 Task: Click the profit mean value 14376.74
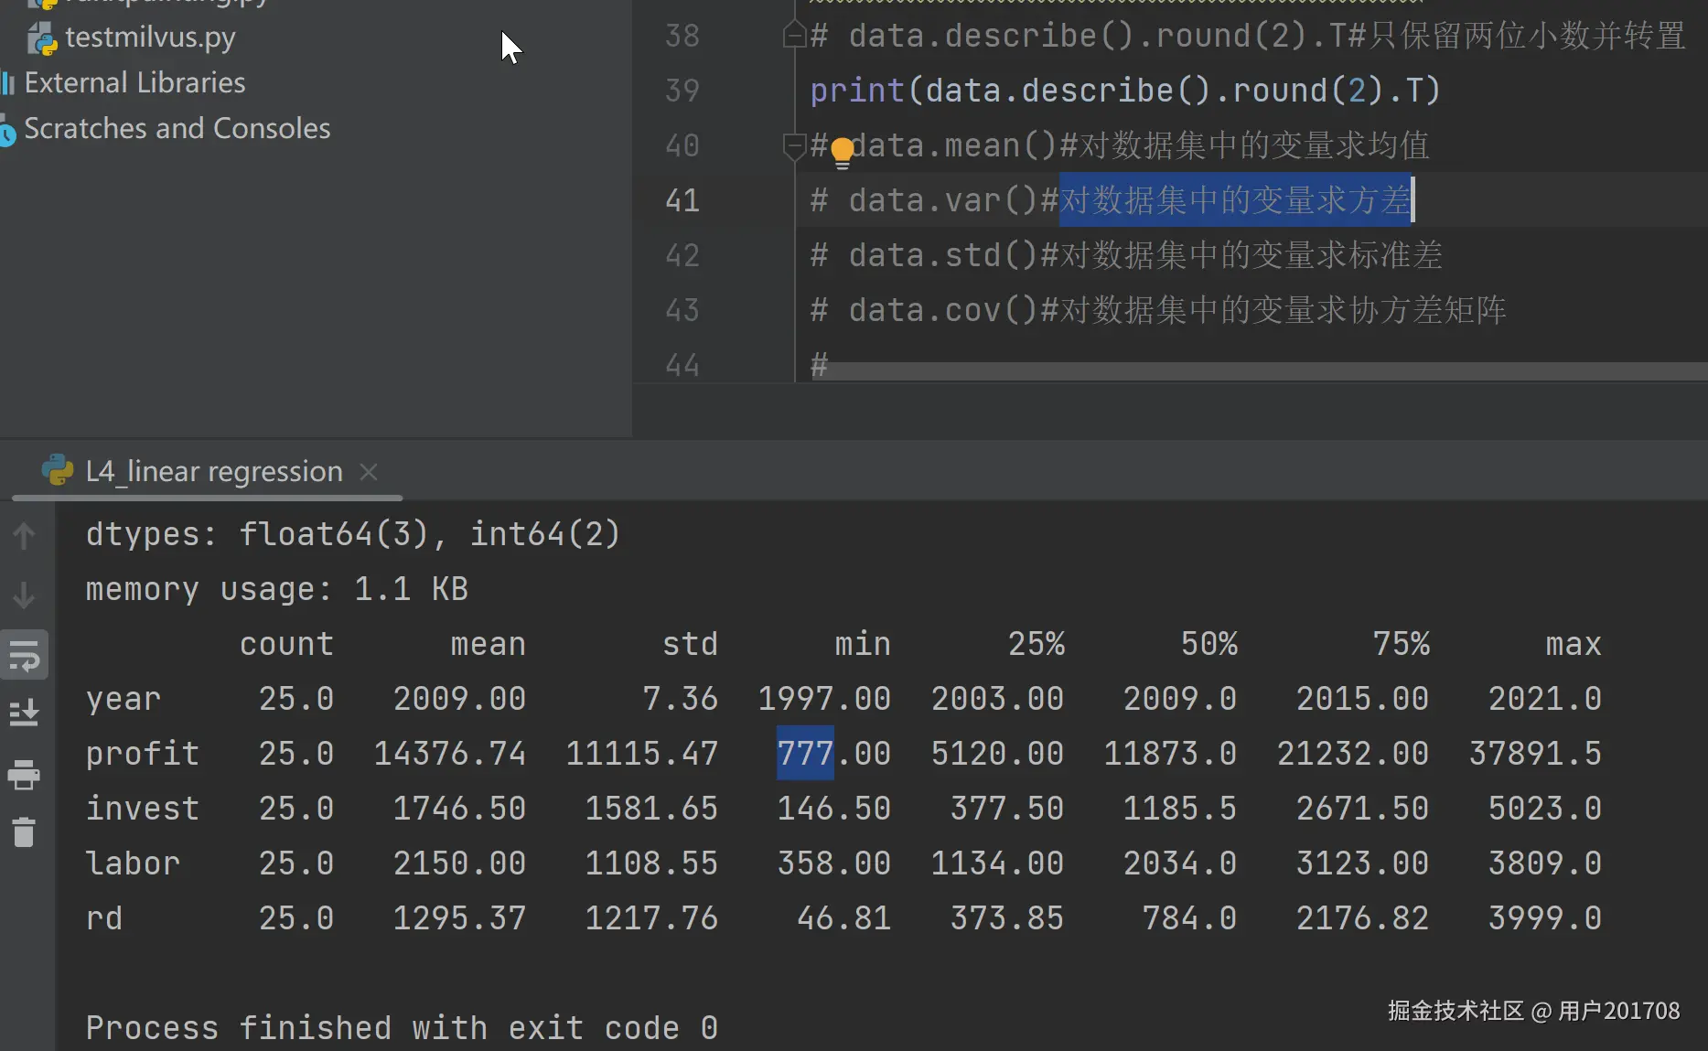coord(450,754)
